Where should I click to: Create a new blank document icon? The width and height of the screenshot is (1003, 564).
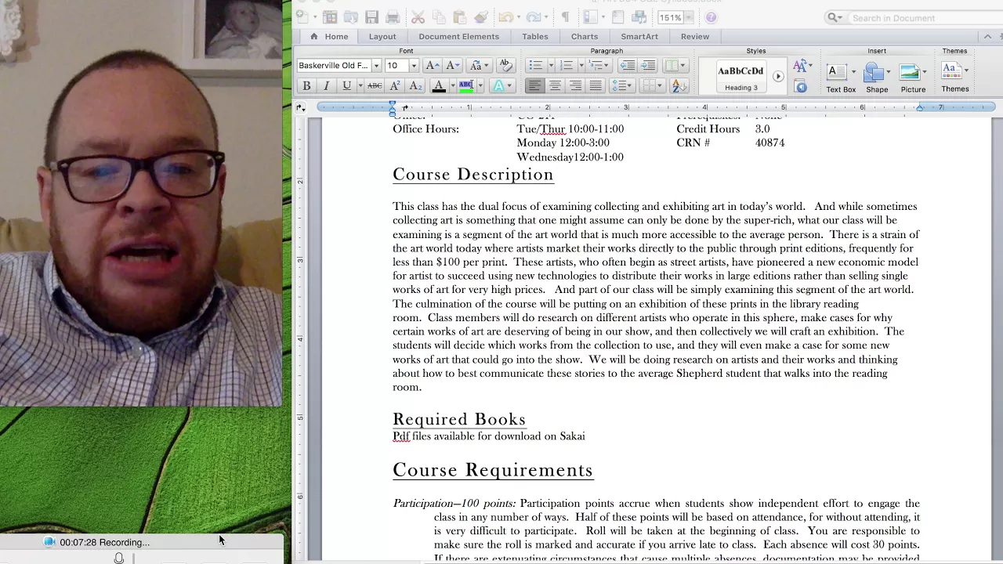pyautogui.click(x=302, y=17)
